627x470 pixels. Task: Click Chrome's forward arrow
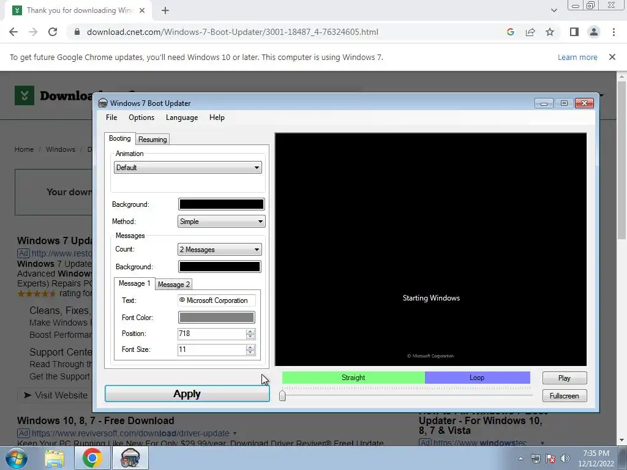point(33,32)
